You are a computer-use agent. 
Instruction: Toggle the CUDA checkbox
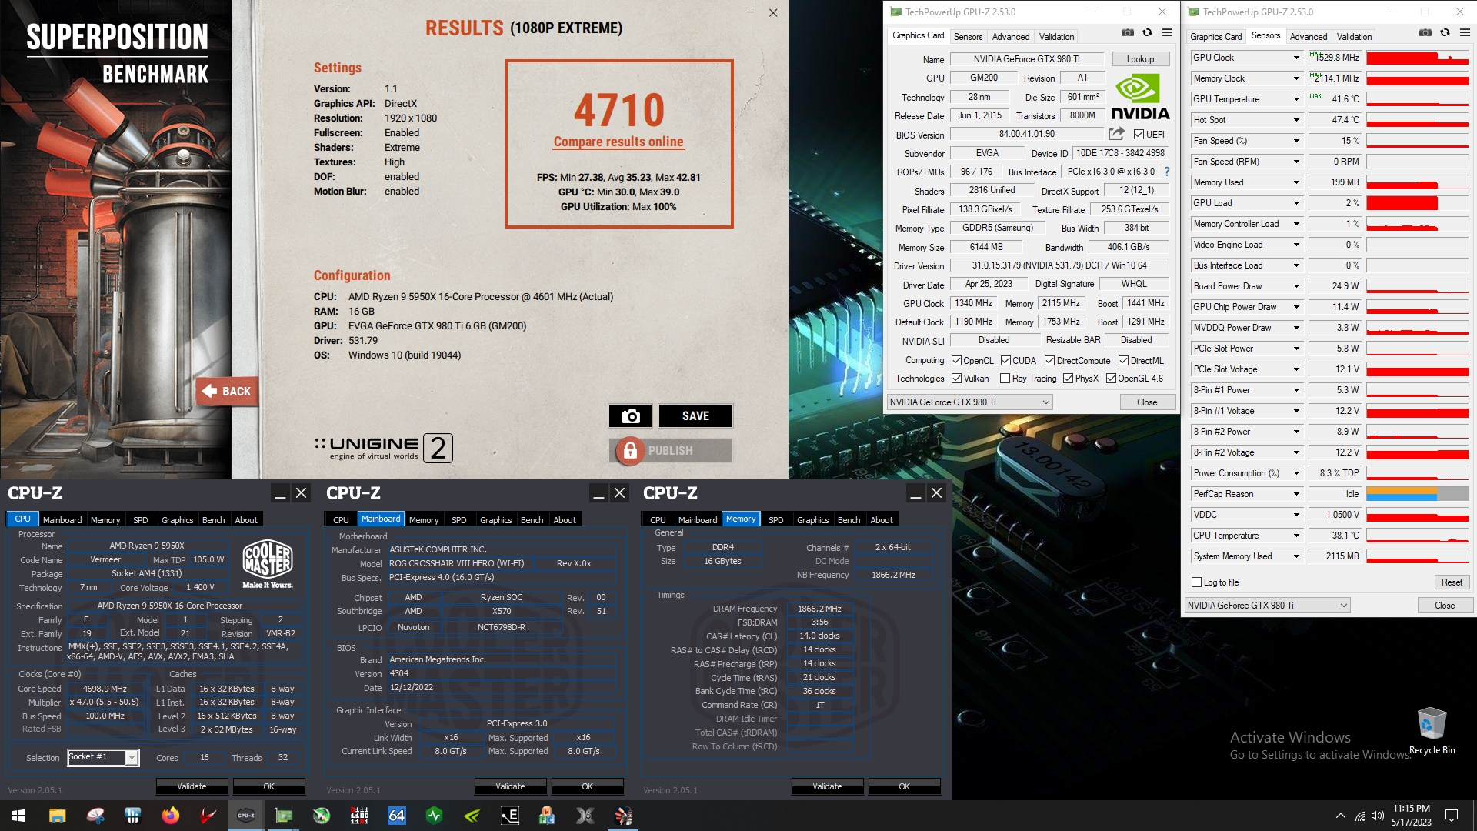1005,361
